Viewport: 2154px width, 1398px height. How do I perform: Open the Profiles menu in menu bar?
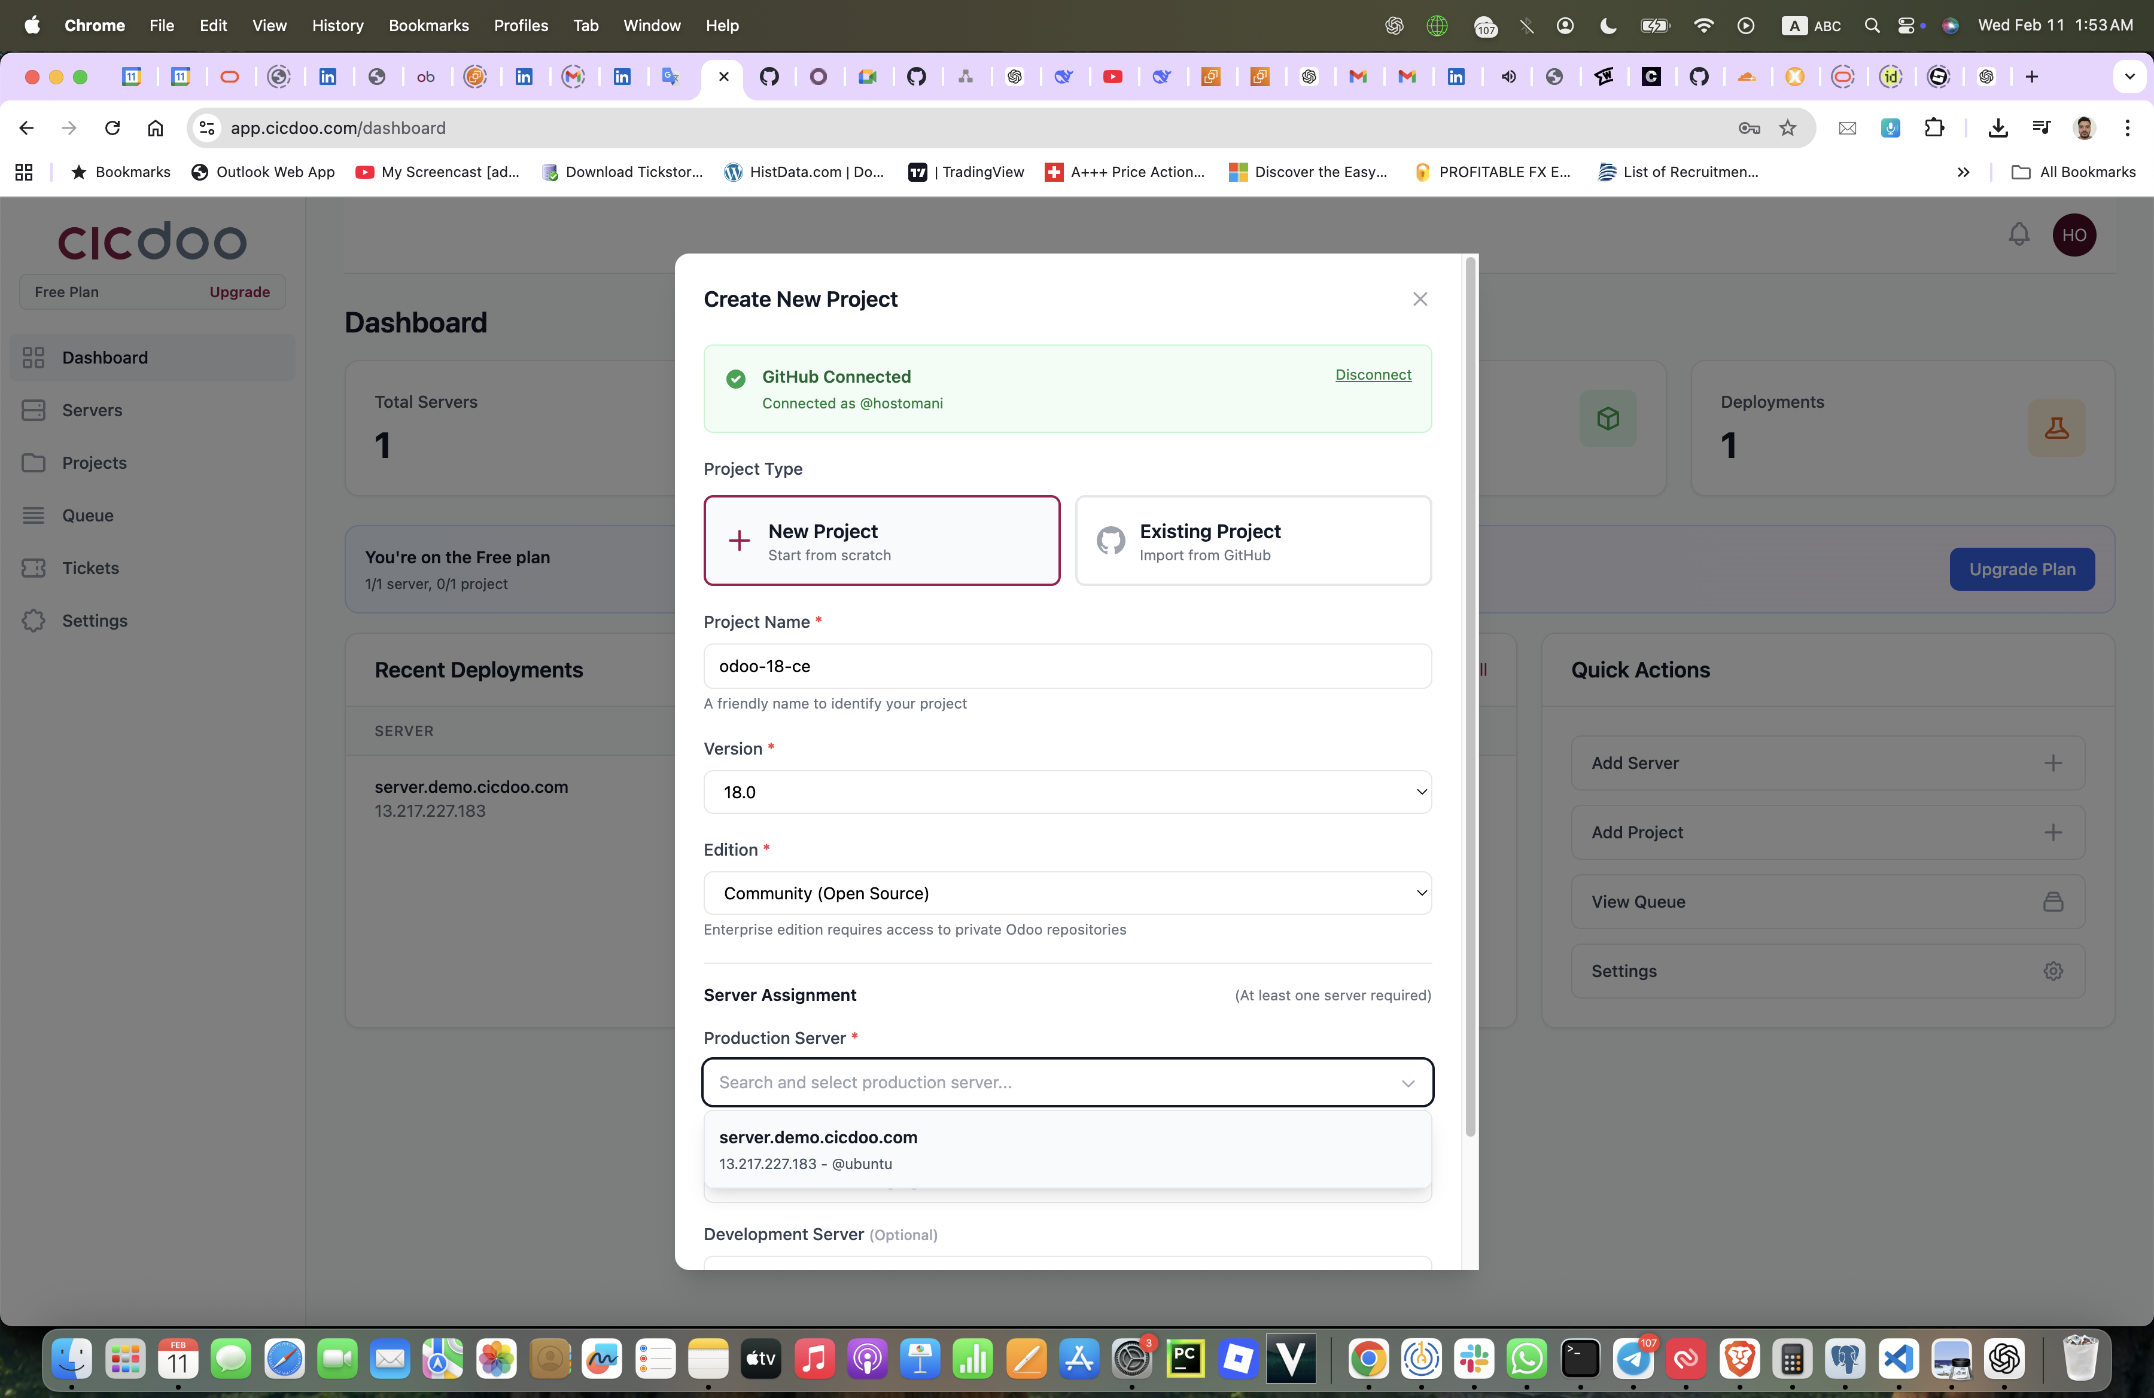(x=521, y=25)
